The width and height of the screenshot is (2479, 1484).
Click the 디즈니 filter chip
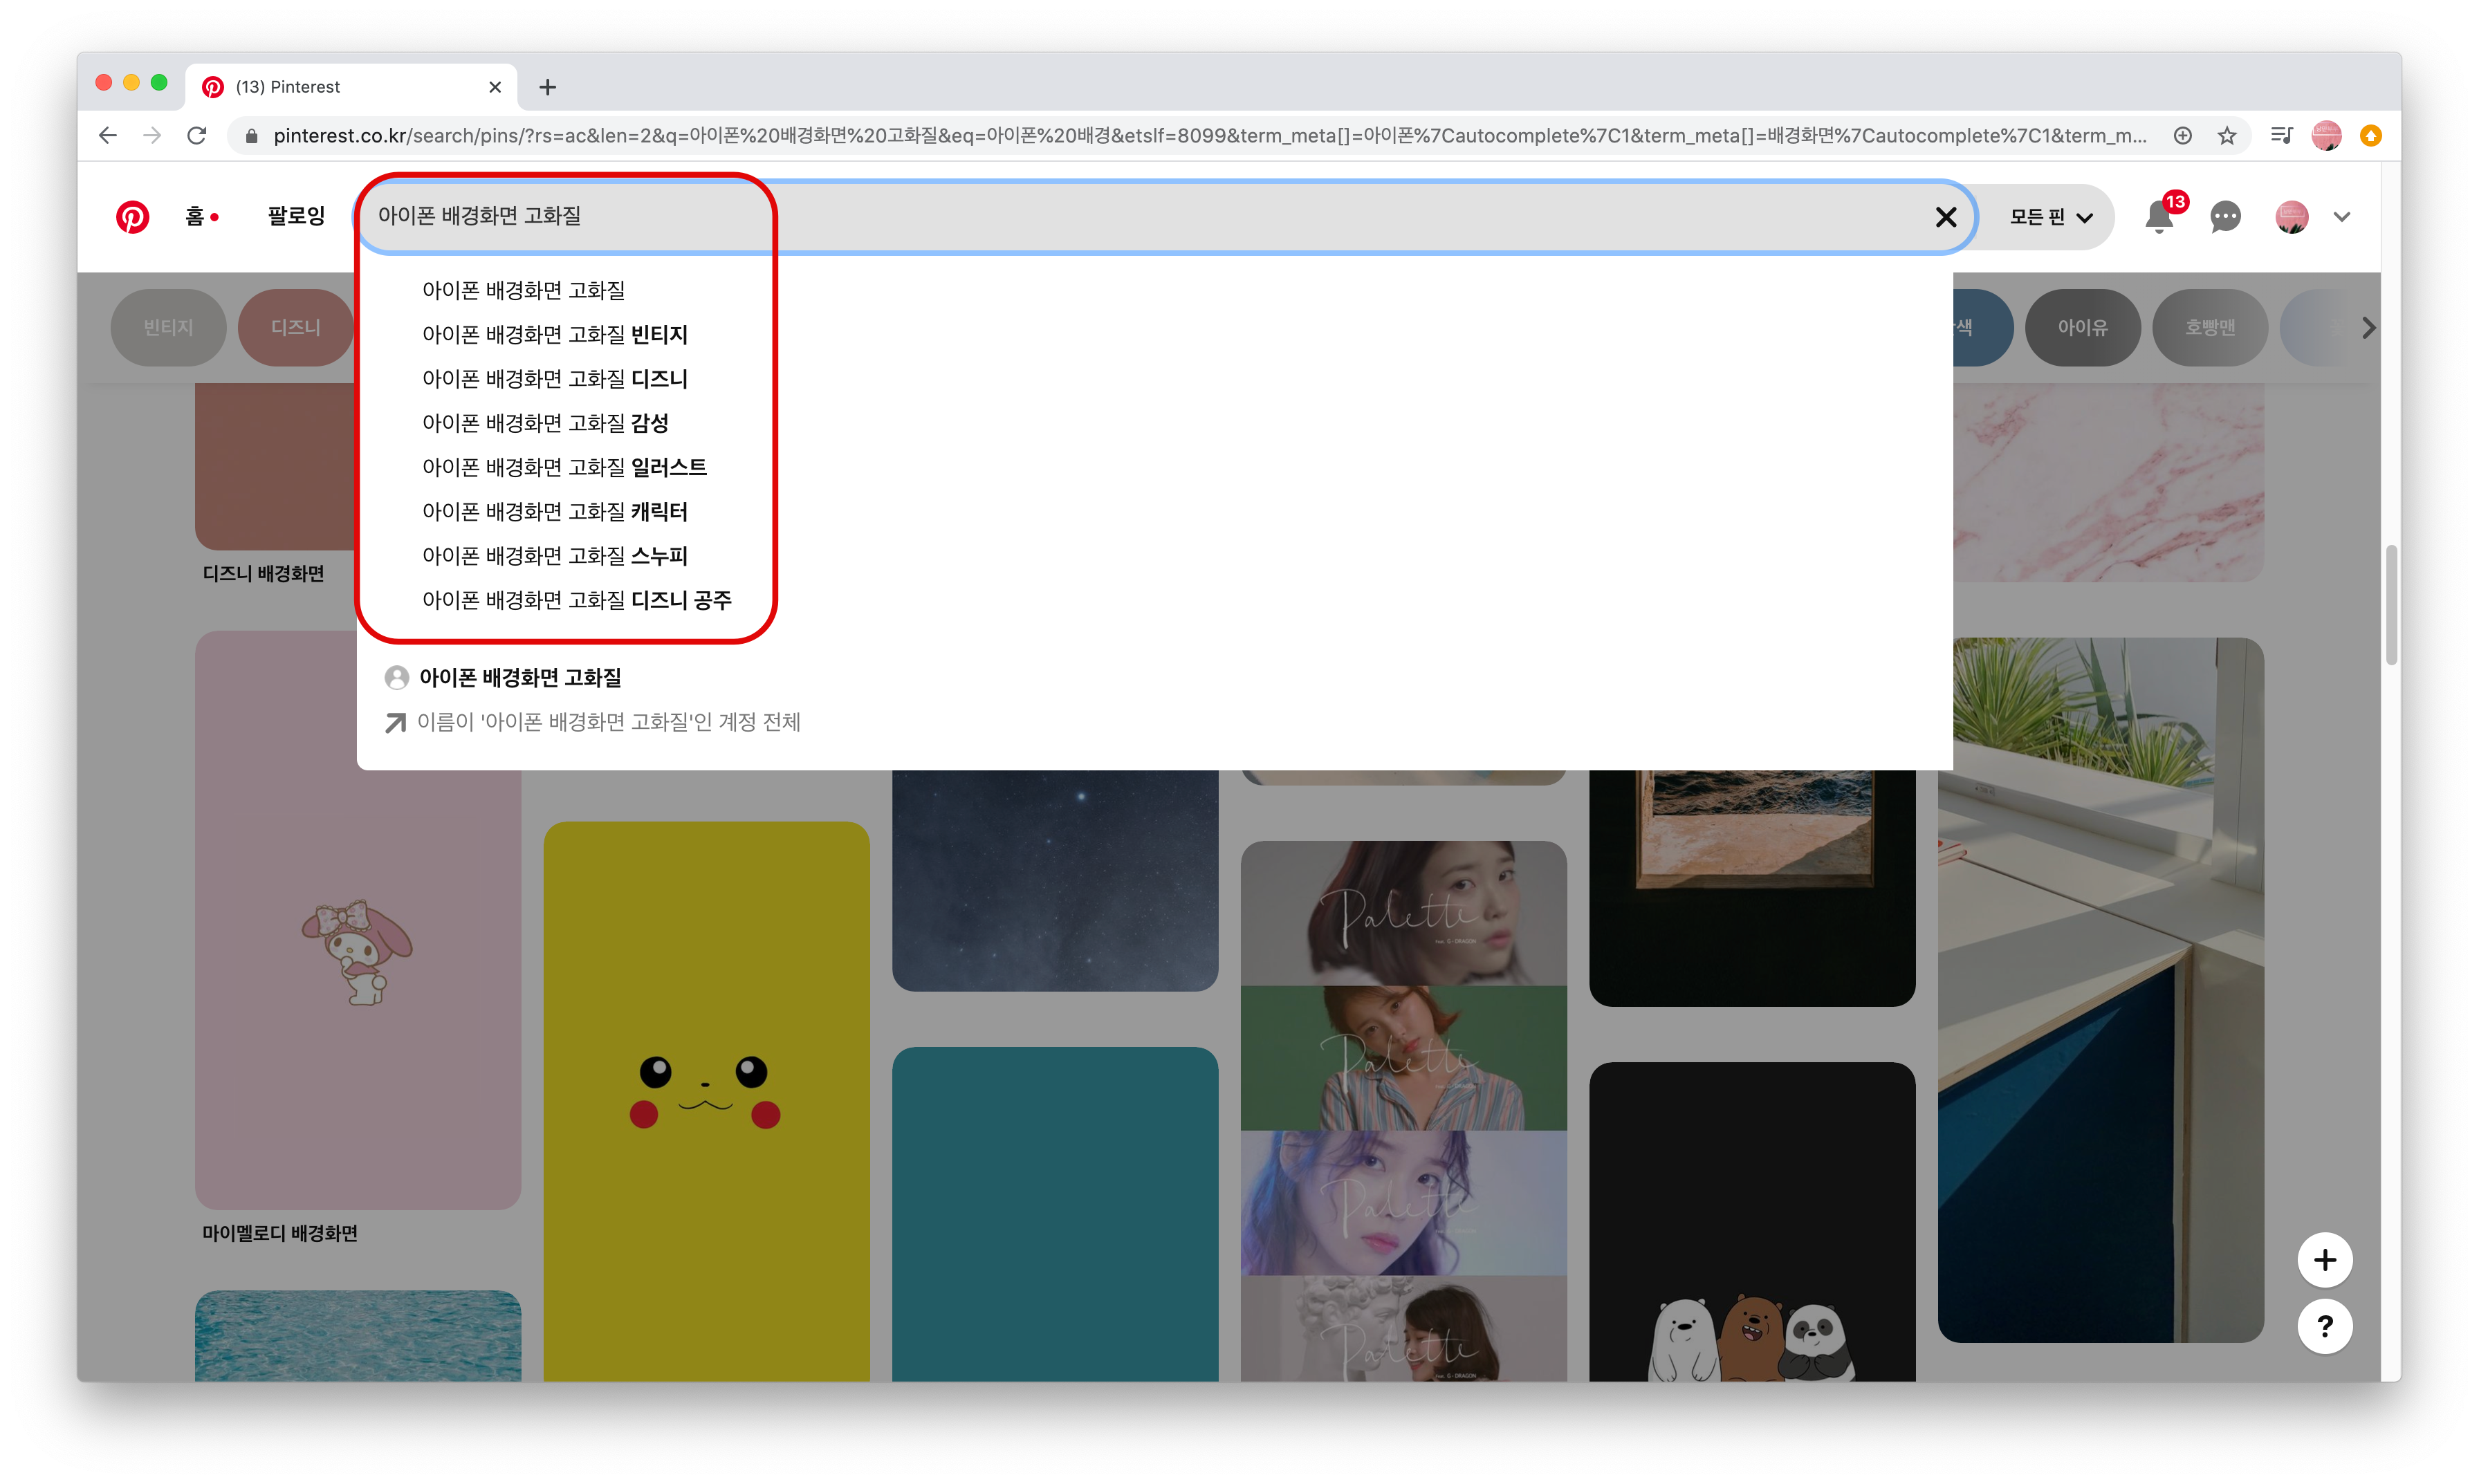[x=296, y=328]
